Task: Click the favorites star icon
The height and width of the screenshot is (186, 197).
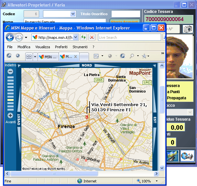Action: click(144, 56)
